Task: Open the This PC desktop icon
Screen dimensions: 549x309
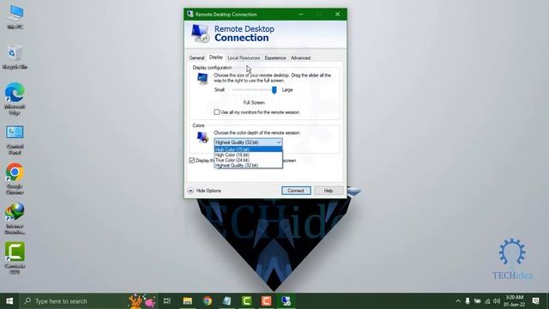Action: (x=15, y=17)
